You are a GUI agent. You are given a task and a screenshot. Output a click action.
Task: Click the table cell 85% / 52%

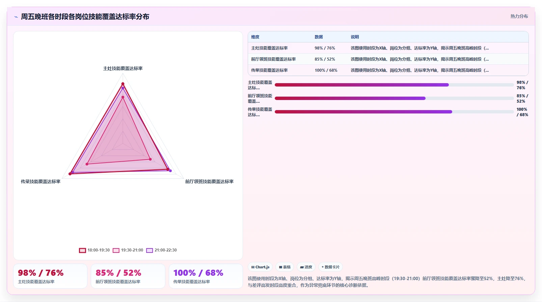(325, 59)
